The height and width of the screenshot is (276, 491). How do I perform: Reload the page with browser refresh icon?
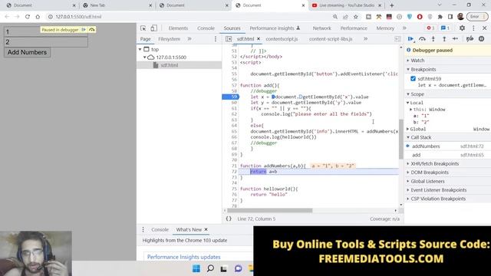tap(28, 17)
